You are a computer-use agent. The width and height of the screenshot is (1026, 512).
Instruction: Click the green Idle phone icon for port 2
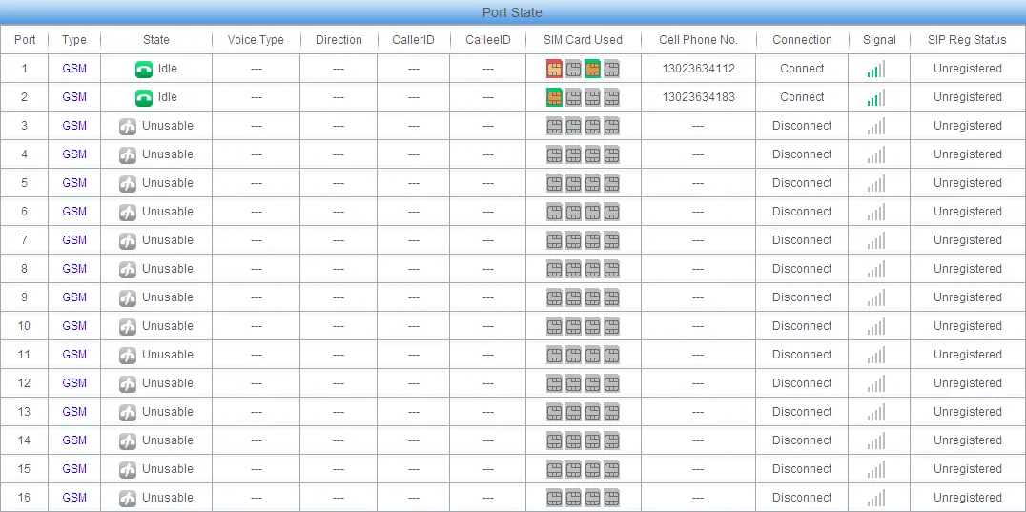point(144,97)
